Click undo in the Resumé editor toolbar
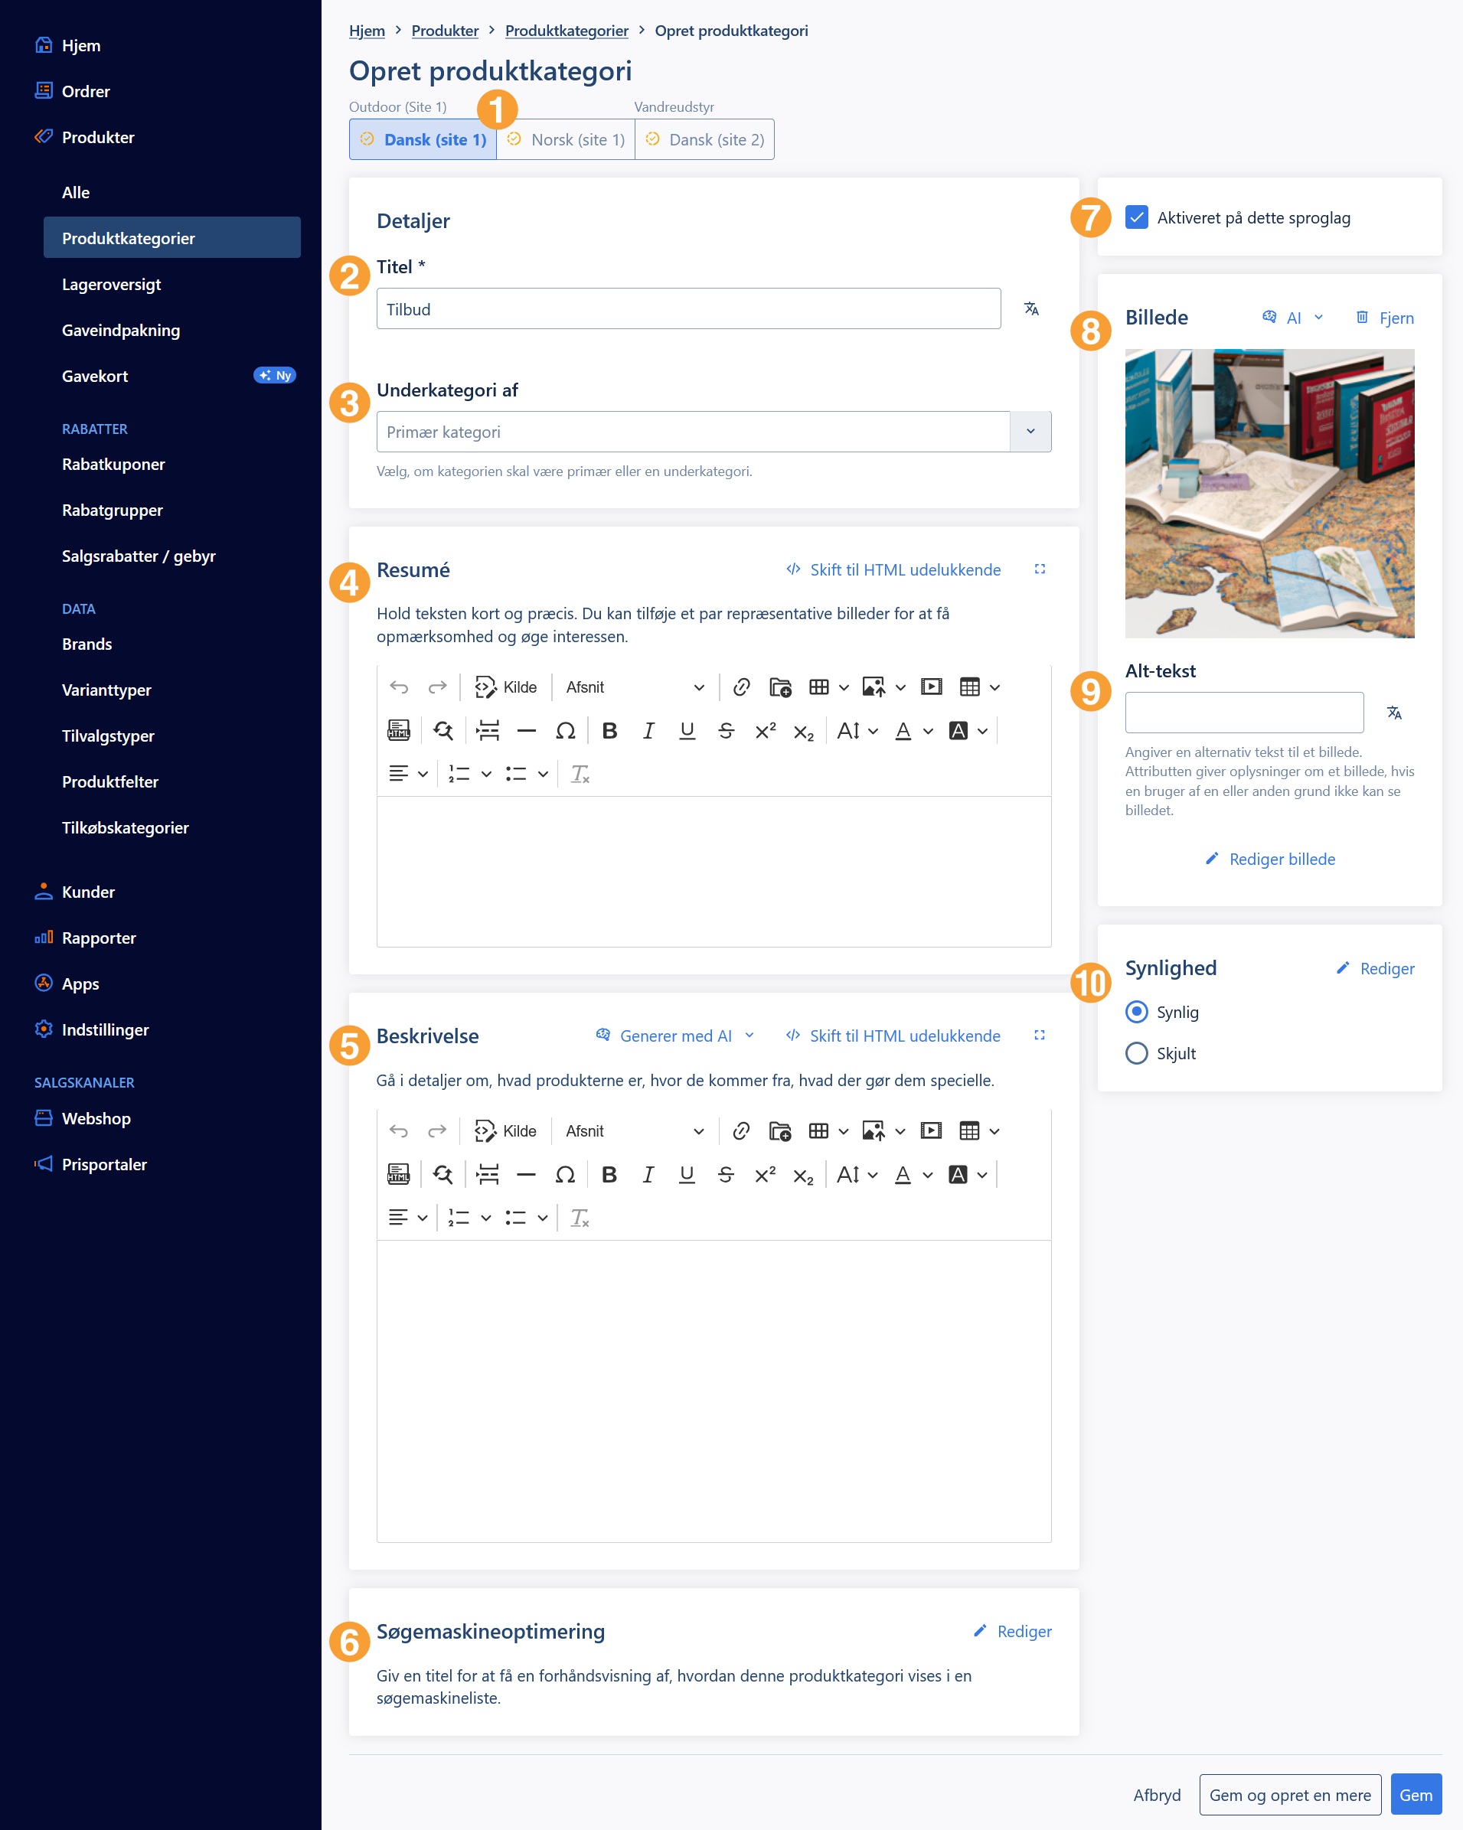The height and width of the screenshot is (1830, 1463). (398, 687)
